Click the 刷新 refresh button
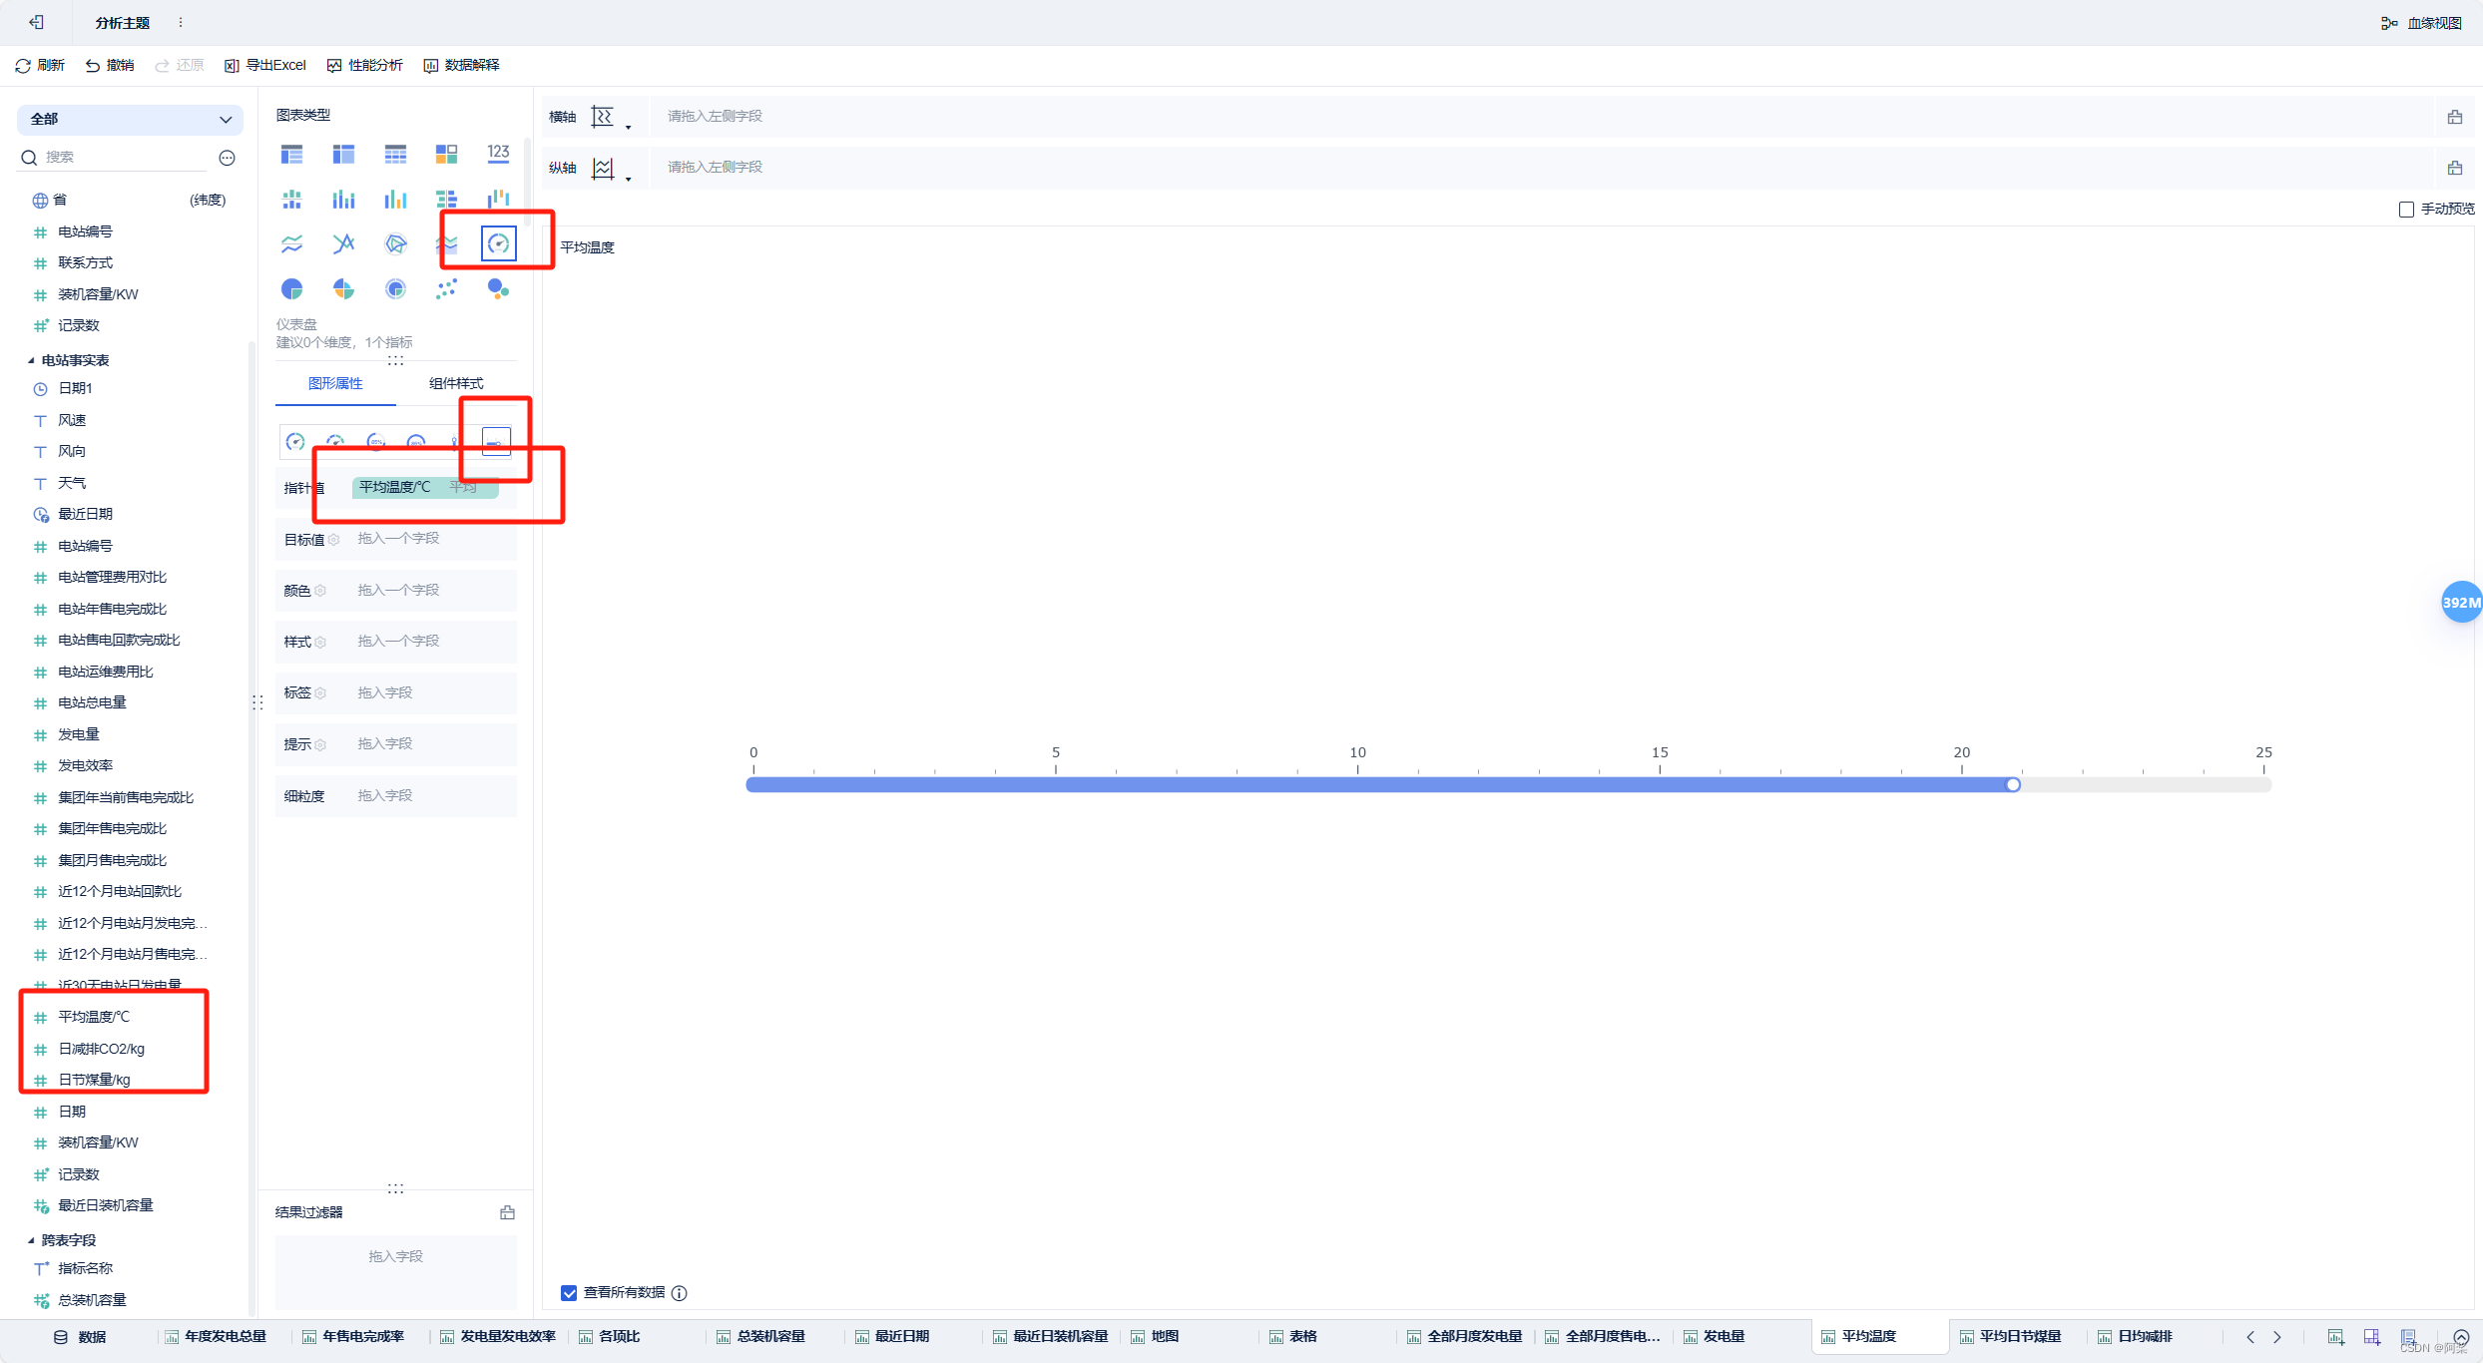The height and width of the screenshot is (1363, 2483). click(40, 65)
